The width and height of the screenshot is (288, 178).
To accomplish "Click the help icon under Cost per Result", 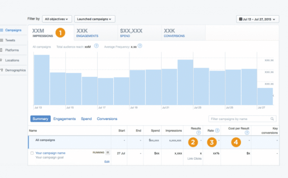I will tap(247, 133).
